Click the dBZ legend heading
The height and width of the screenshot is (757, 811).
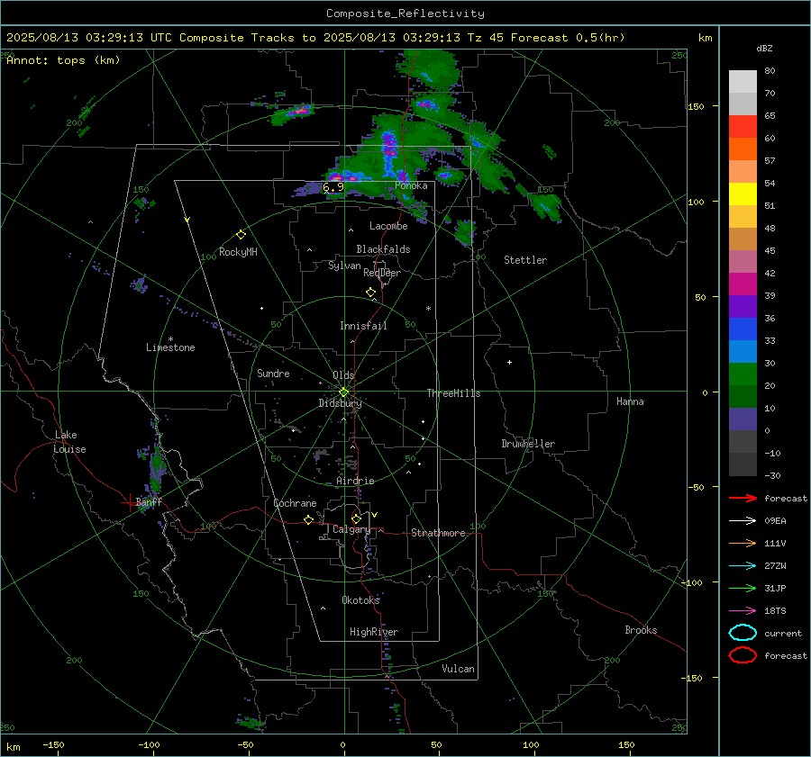tap(764, 49)
